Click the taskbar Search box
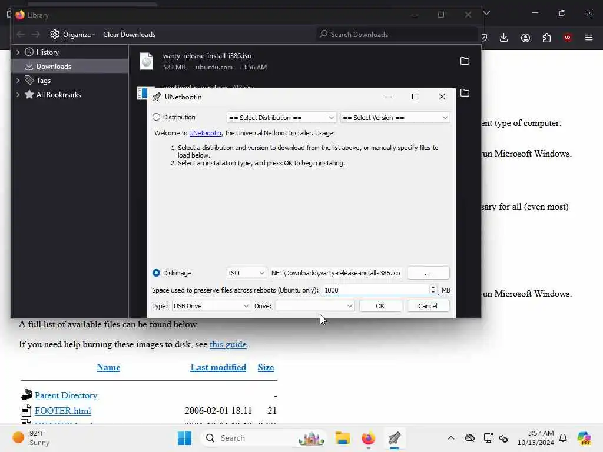Viewport: 603px width, 452px height. tap(264, 438)
